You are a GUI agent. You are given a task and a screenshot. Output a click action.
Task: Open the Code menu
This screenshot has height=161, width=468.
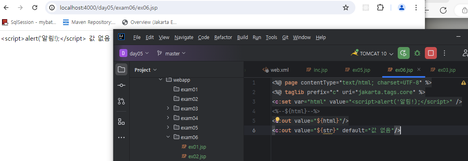pyautogui.click(x=204, y=37)
